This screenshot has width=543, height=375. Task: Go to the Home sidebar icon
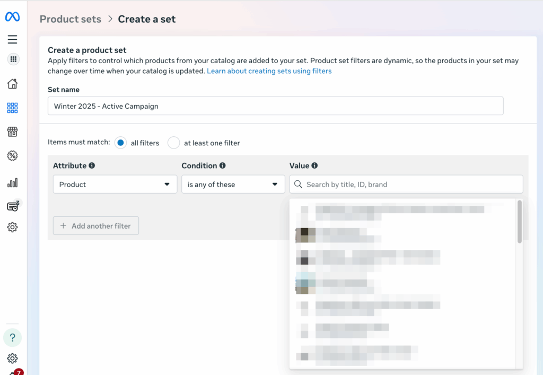[x=12, y=84]
